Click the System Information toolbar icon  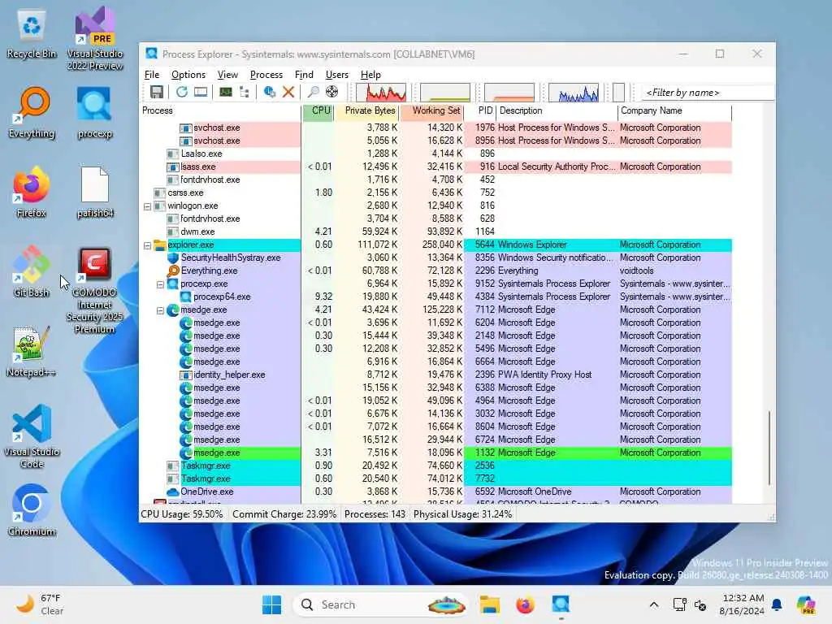(x=226, y=93)
